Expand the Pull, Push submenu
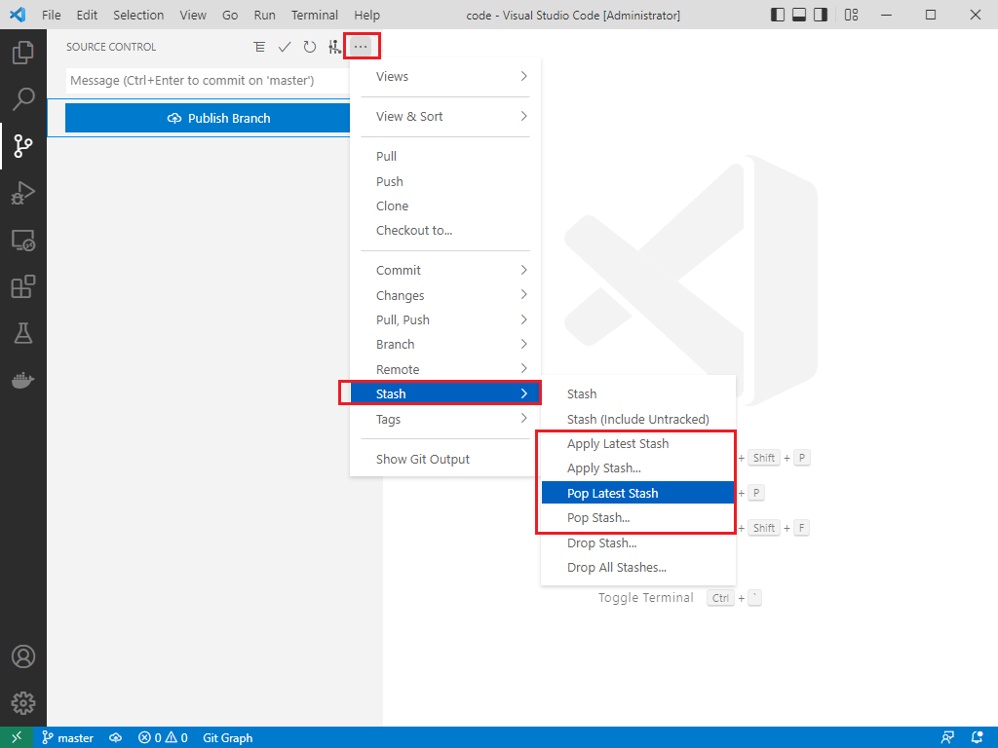The width and height of the screenshot is (998, 748). [x=444, y=319]
